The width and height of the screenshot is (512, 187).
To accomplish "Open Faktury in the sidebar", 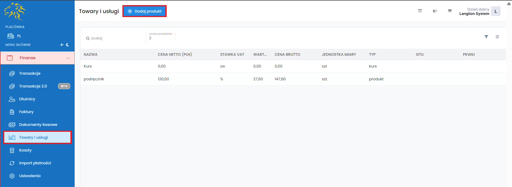I will 26,112.
